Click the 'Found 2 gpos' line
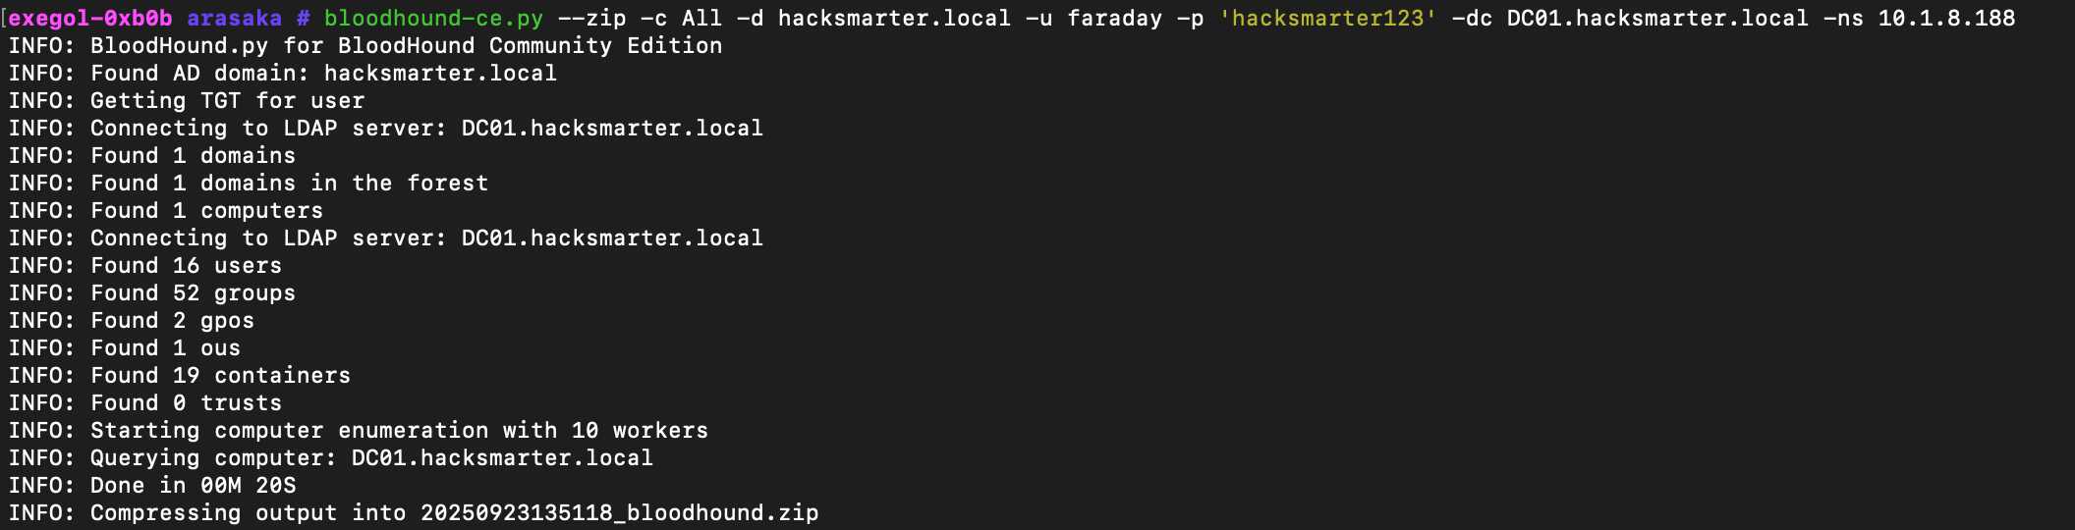This screenshot has width=2075, height=530. (x=132, y=321)
